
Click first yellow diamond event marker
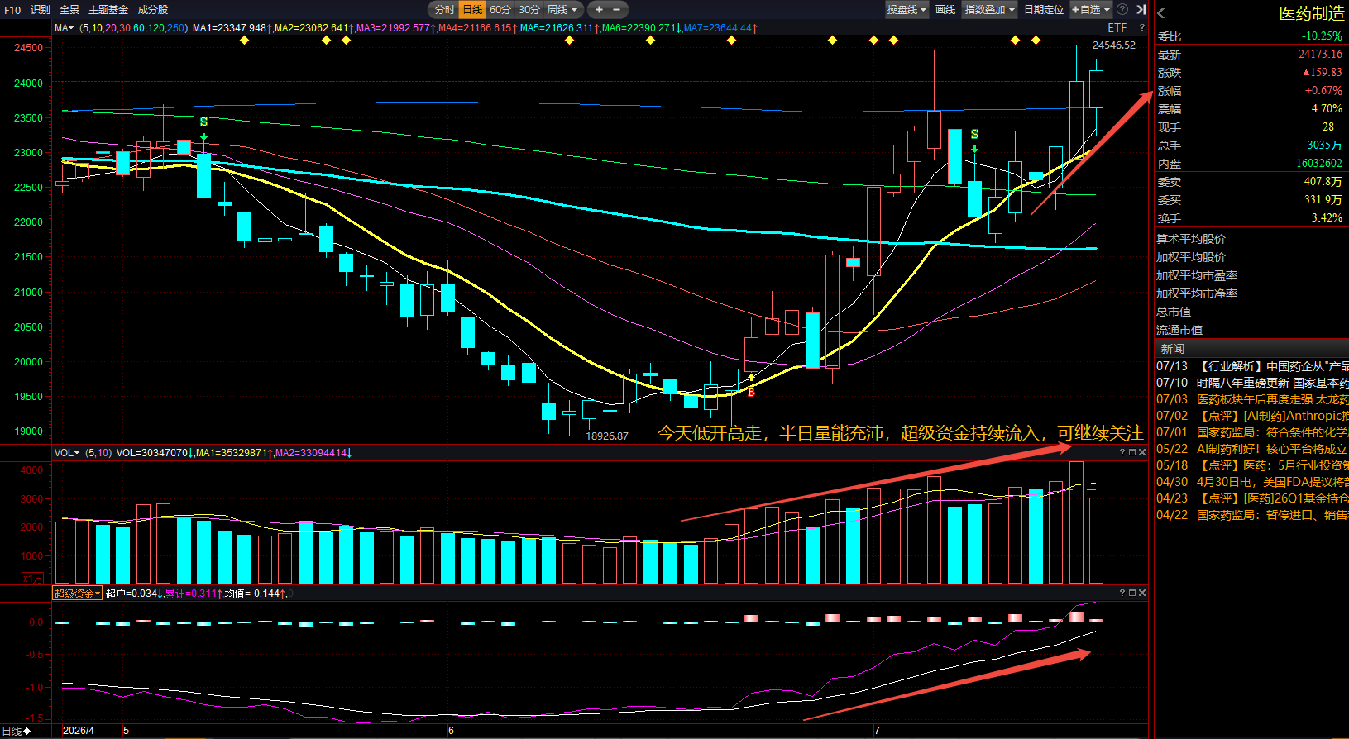(x=244, y=40)
